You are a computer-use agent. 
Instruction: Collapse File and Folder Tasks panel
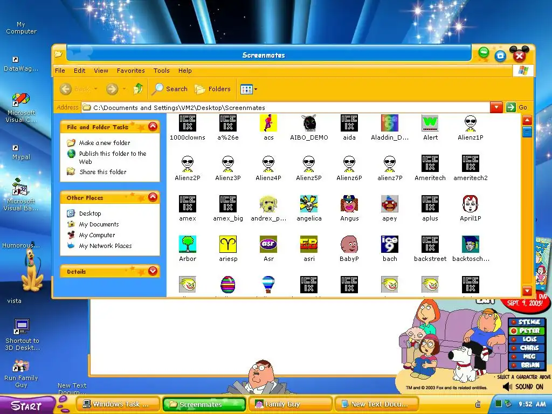(x=153, y=126)
